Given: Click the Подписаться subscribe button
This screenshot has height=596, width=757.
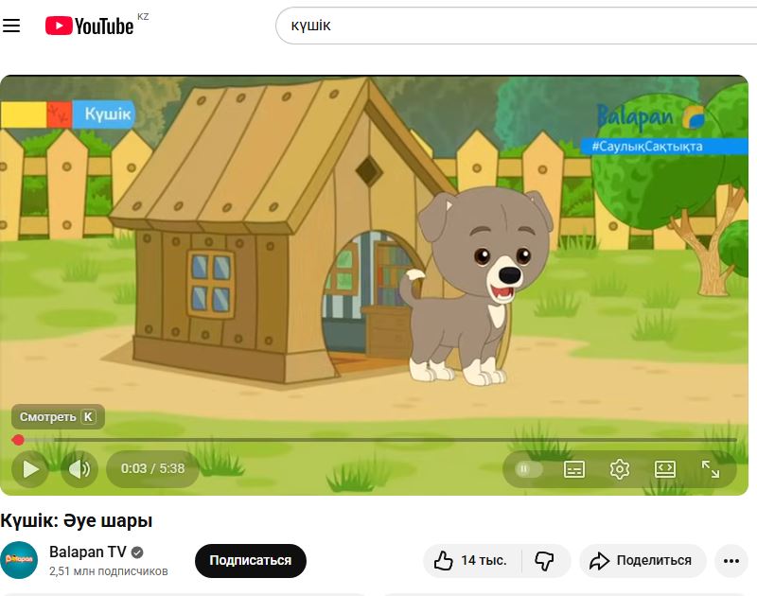Looking at the screenshot, I should pyautogui.click(x=251, y=561).
